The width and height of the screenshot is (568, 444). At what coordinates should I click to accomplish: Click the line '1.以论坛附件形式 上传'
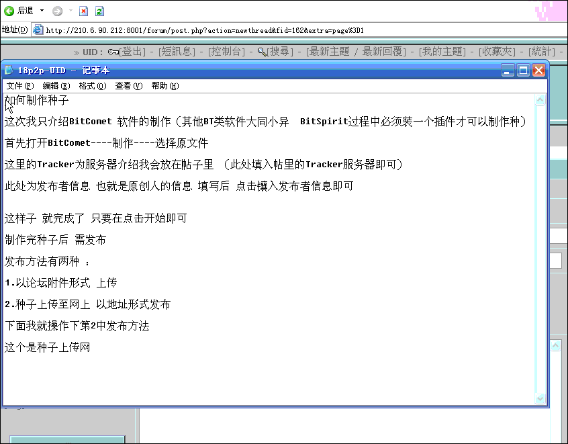tap(61, 283)
